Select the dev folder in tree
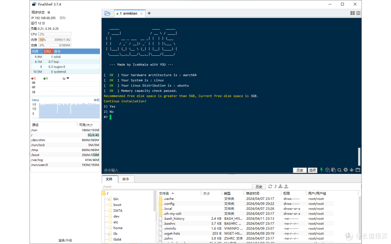This screenshot has width=391, height=244. 116,217
